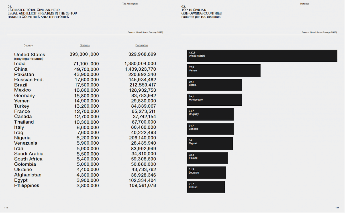Viewport: 345px width, 213px height.
Task: Select the Finland bar
Action: tap(208, 158)
